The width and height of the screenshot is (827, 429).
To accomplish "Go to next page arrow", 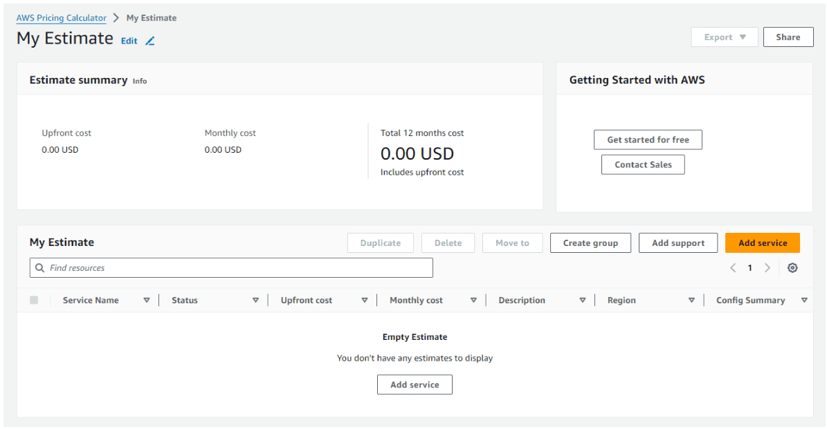I will coord(767,268).
